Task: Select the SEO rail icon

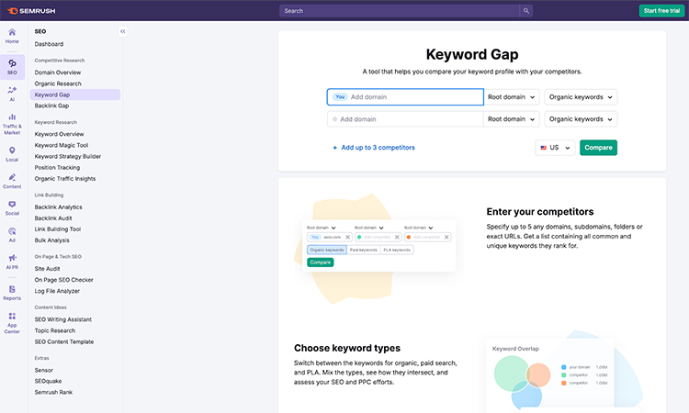Action: coord(12,67)
